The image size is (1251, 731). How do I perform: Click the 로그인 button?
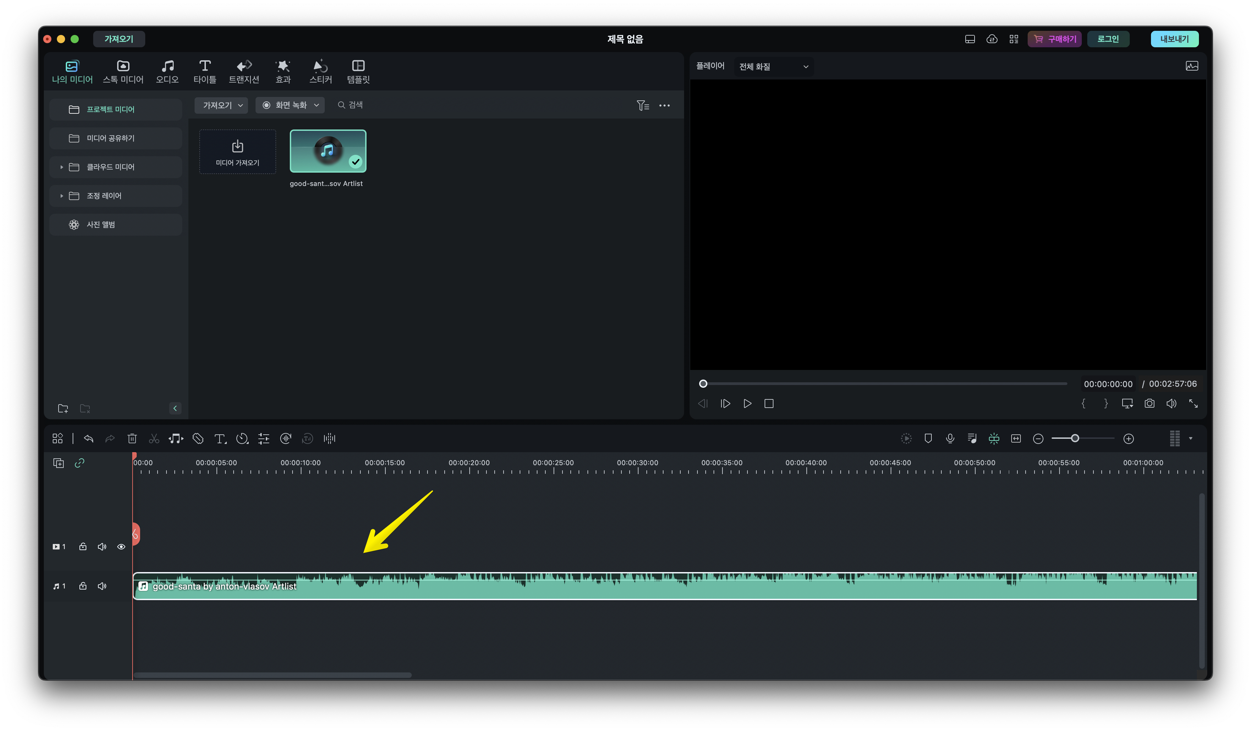click(x=1107, y=39)
